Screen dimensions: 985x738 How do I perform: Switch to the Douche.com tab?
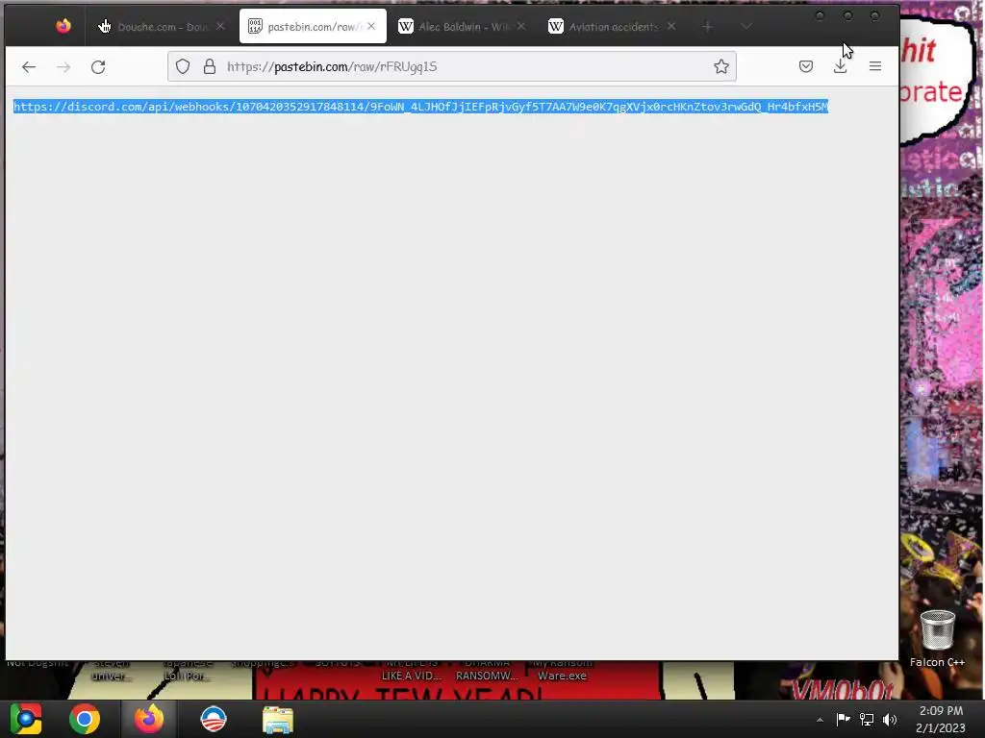[162, 26]
